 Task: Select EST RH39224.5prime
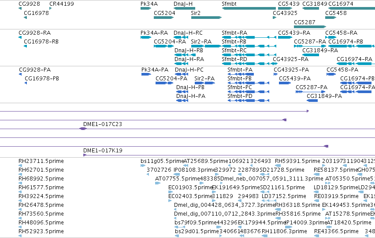pyautogui.click(x=20, y=201)
